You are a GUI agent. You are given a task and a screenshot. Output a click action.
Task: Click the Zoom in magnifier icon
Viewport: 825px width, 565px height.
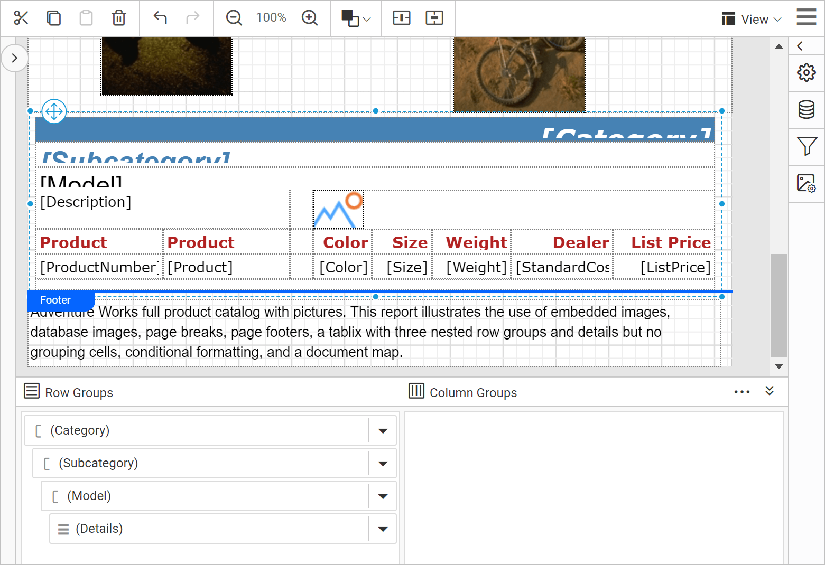coord(310,18)
